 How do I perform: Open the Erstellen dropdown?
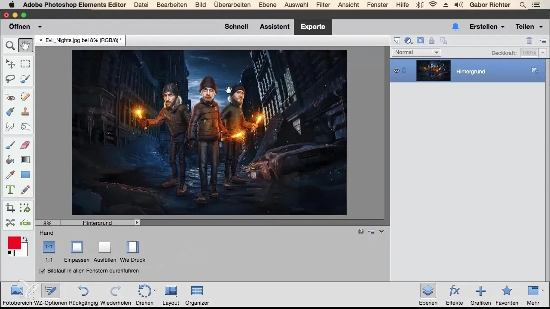pos(487,27)
